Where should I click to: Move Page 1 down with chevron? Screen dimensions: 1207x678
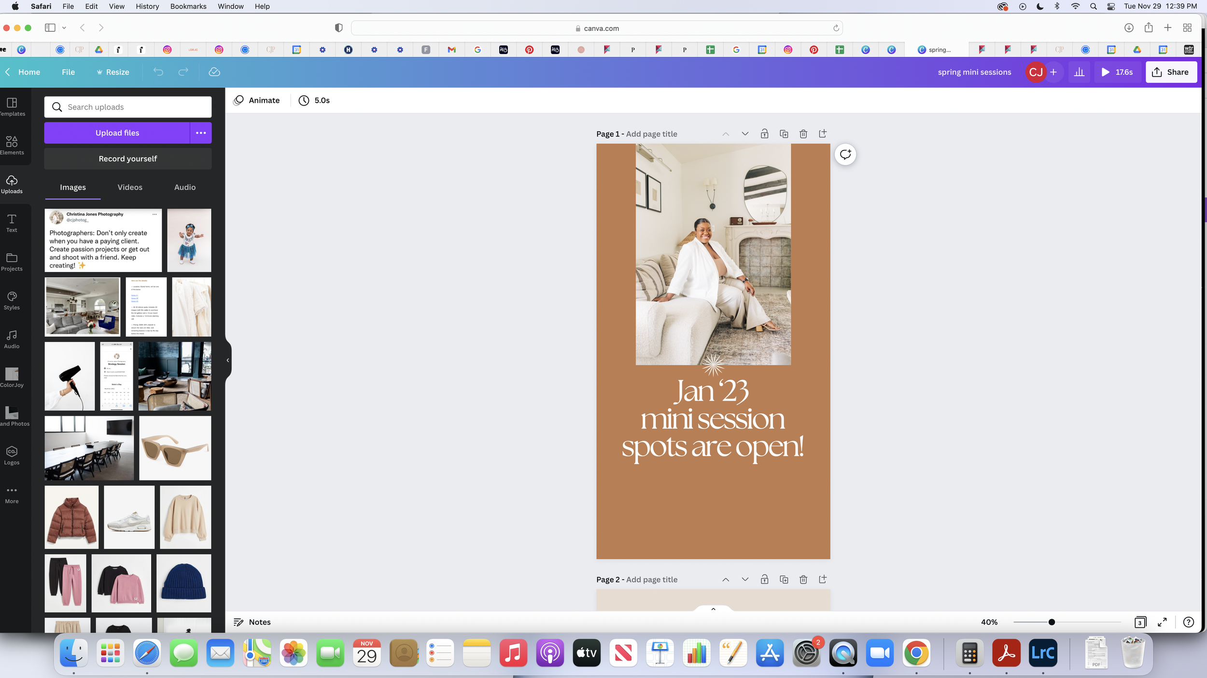745,134
